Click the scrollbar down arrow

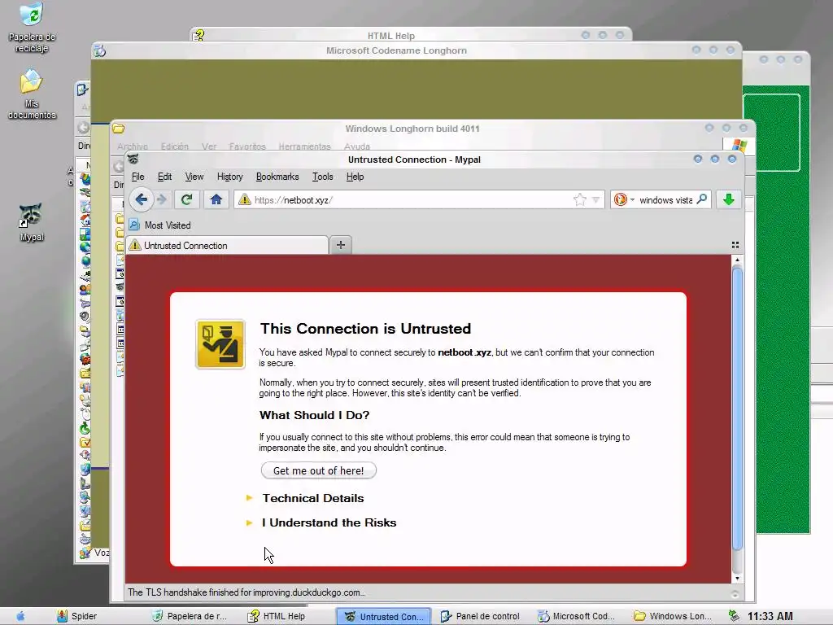tap(737, 579)
